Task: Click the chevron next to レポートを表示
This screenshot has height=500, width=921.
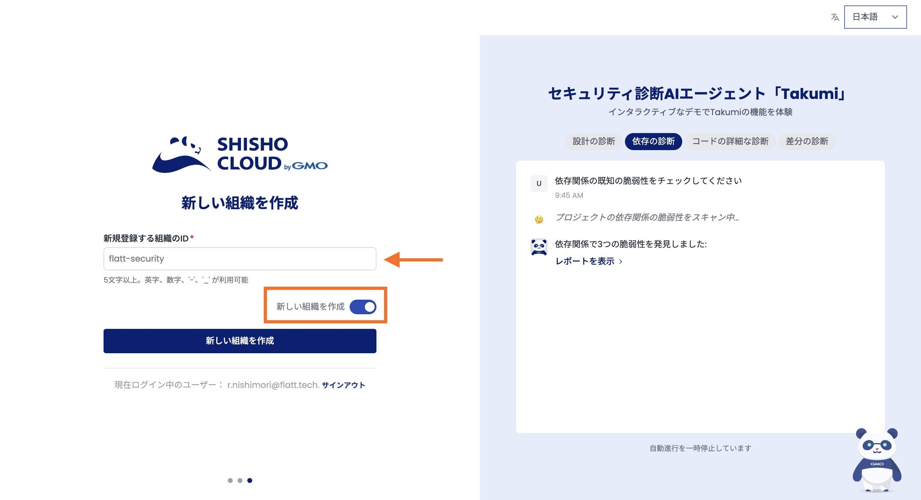Action: tap(621, 262)
